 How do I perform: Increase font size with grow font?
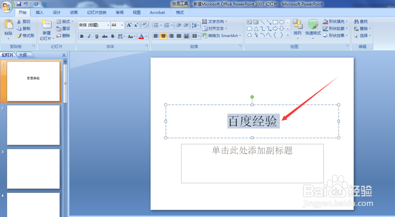click(x=129, y=25)
